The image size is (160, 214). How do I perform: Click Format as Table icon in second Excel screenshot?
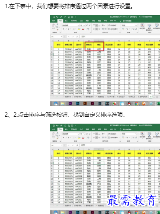tap(149, 134)
